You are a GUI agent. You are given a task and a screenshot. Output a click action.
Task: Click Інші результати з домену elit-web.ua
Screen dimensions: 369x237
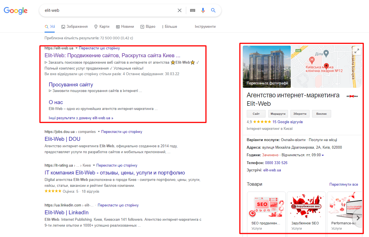pos(81,118)
